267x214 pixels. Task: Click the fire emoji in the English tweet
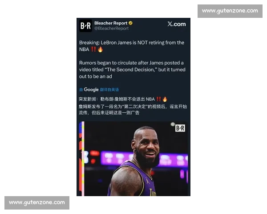point(100,49)
